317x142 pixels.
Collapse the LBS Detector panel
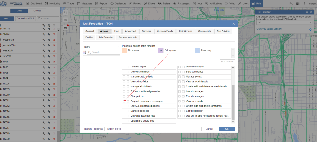307,11
